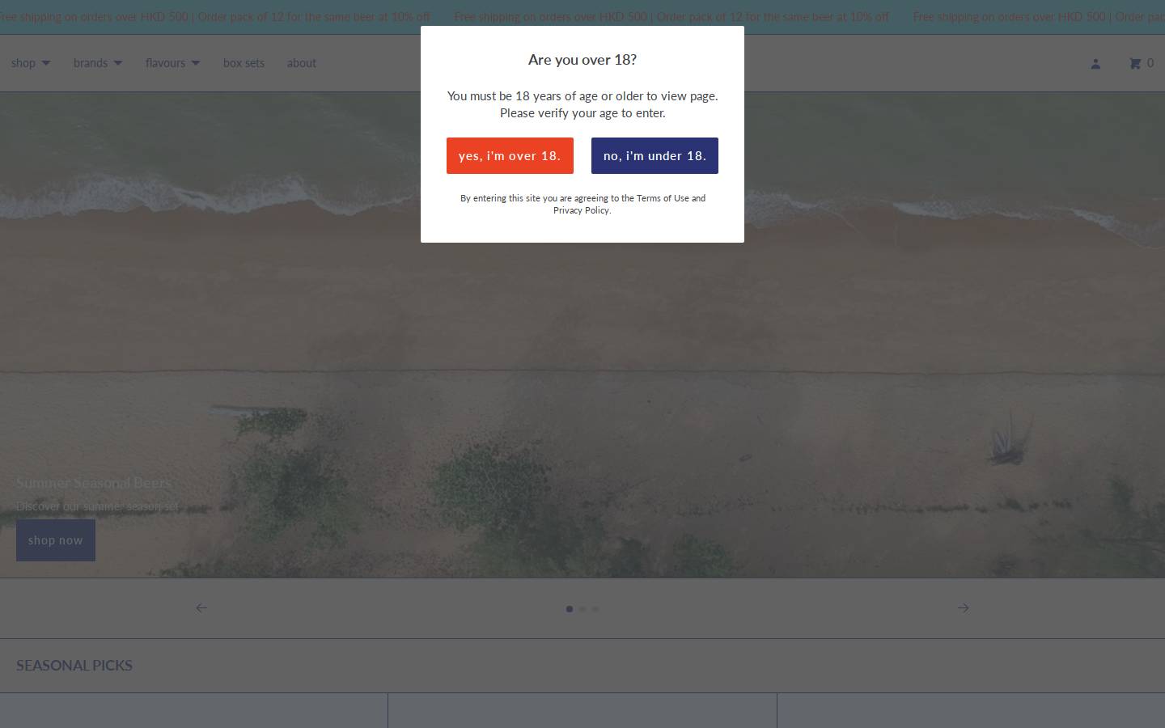Open the box sets menu item
The image size is (1165, 728).
(x=244, y=63)
